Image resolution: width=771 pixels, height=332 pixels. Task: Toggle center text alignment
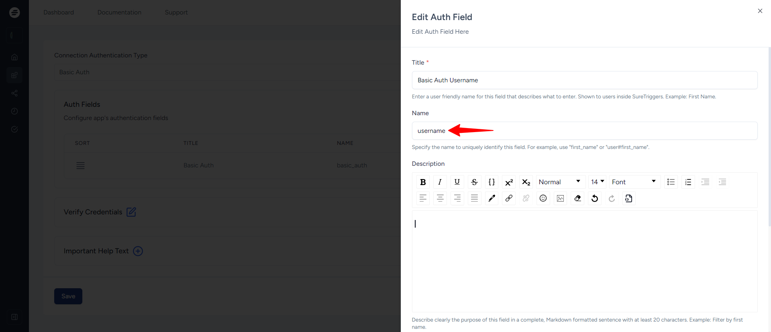click(440, 198)
